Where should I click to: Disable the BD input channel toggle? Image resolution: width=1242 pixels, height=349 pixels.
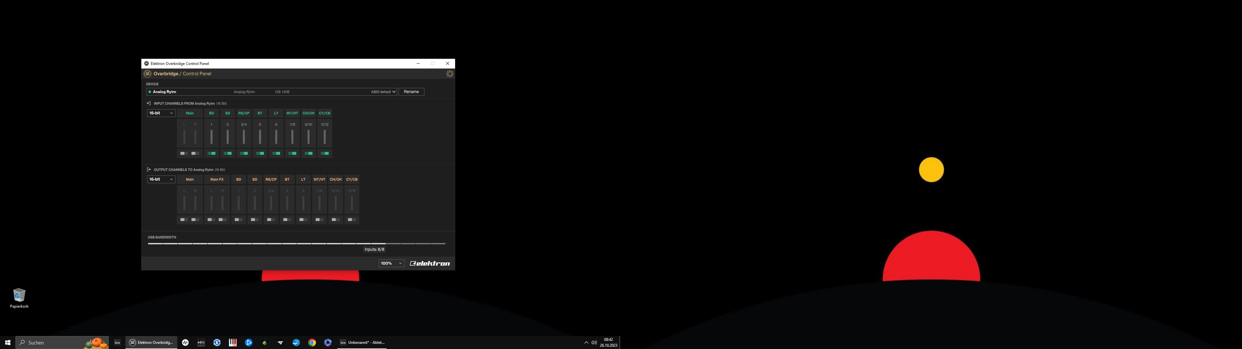[211, 153]
